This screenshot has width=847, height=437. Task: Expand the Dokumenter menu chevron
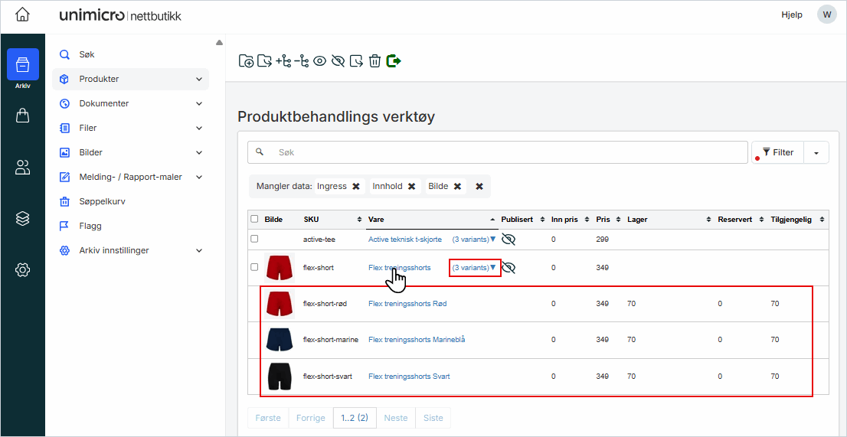tap(199, 103)
